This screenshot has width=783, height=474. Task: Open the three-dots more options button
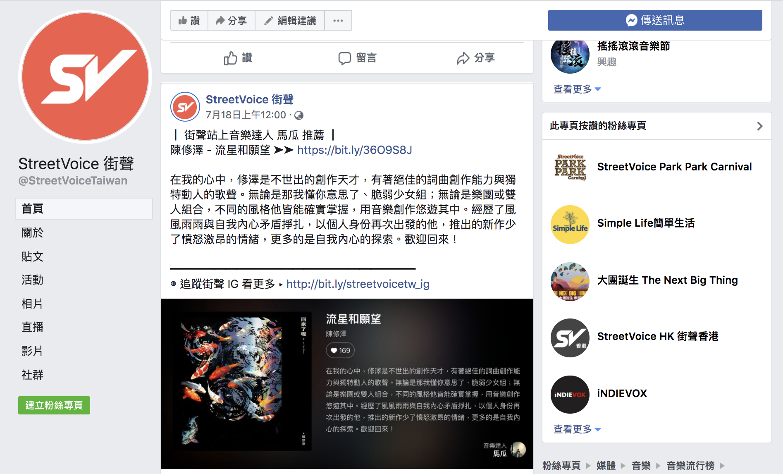click(338, 20)
